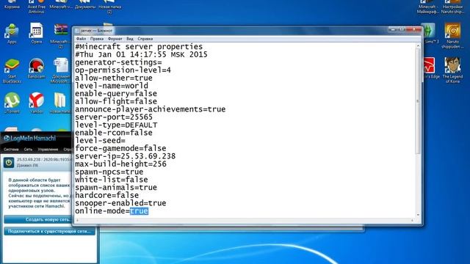Open Avast Free Antivirus shortcut

pyautogui.click(x=36, y=7)
